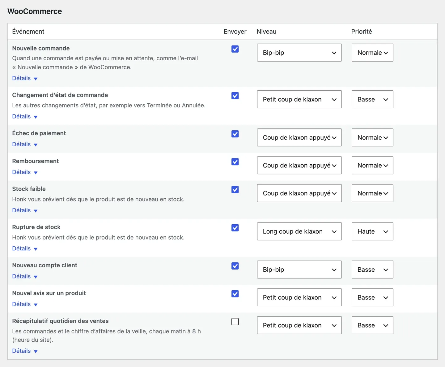Change Niveau for Récapitulatif quotidien des ventes
Screen dimensions: 445x367
(299, 325)
